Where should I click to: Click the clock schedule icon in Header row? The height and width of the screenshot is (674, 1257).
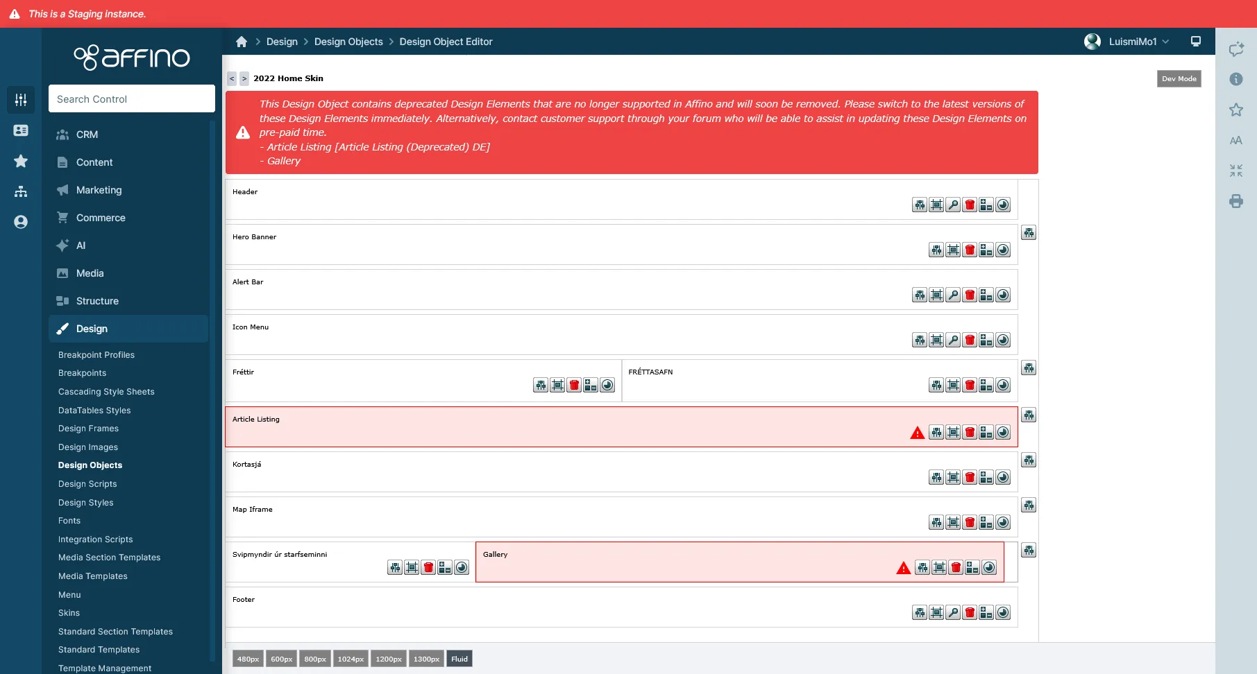(x=1003, y=205)
